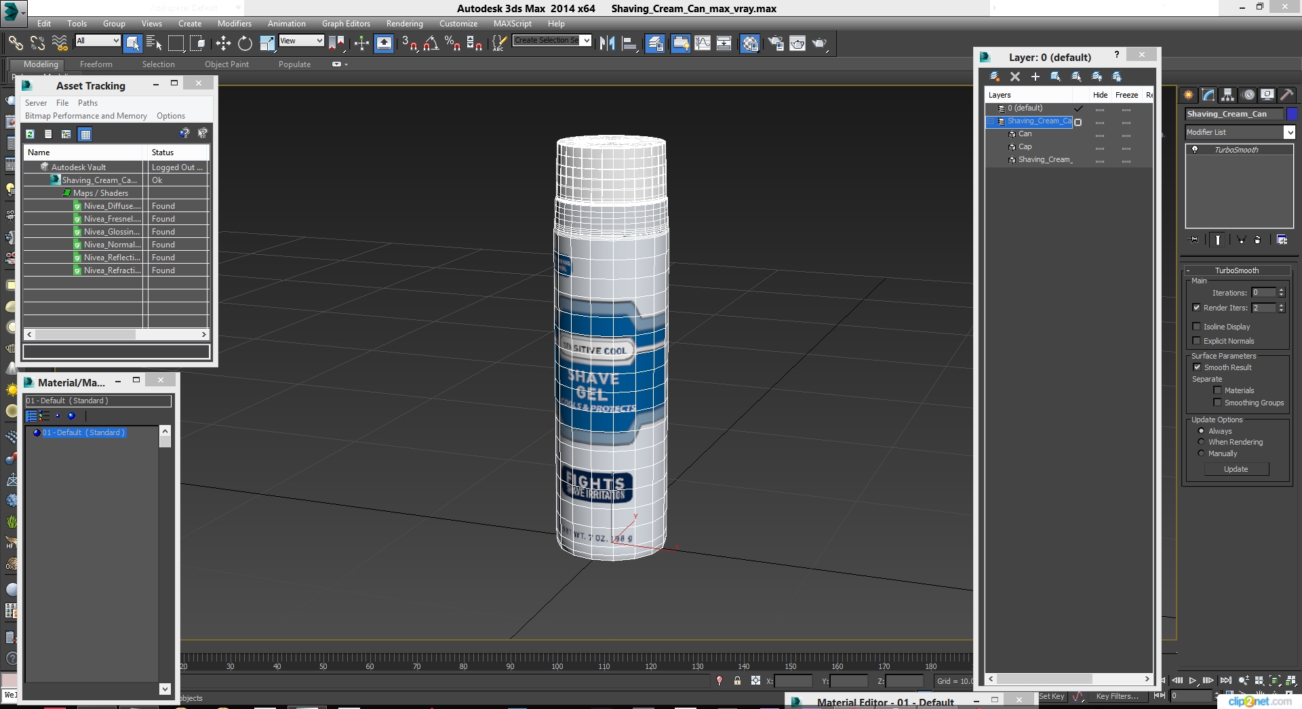Click the Key Filters button

point(1118,696)
